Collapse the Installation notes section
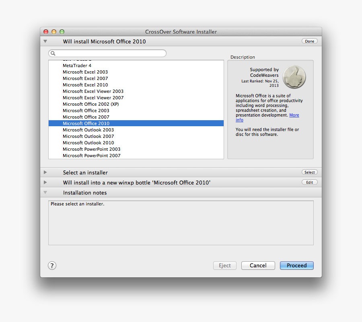This screenshot has height=322, width=362. click(x=45, y=193)
